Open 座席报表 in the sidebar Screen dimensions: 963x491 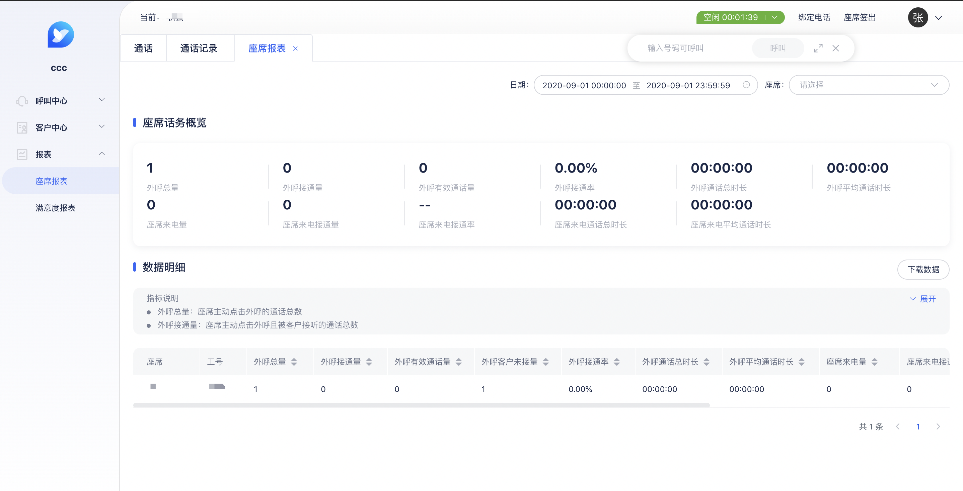point(61,181)
